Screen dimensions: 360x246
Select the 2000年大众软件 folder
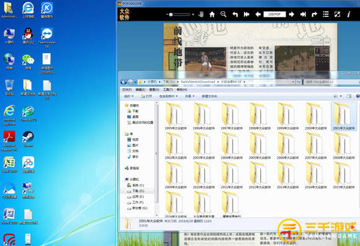tap(316, 116)
